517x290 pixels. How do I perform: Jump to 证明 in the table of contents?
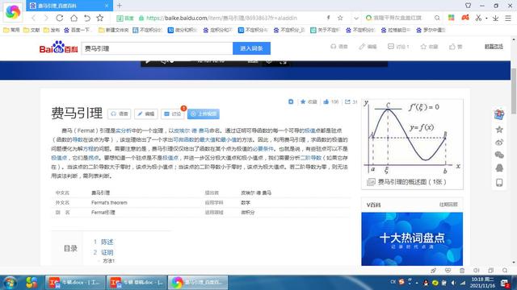coord(107,252)
